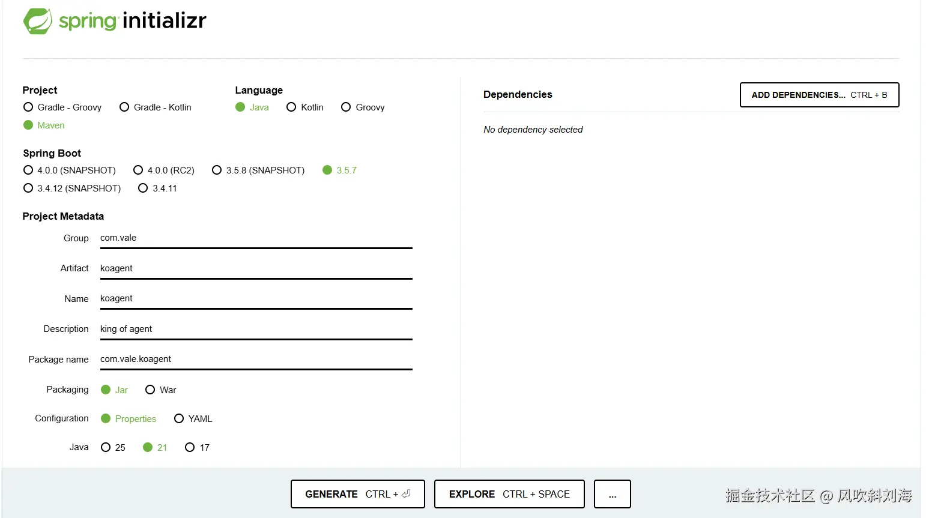Switch configuration to YAML
926x518 pixels.
point(193,419)
